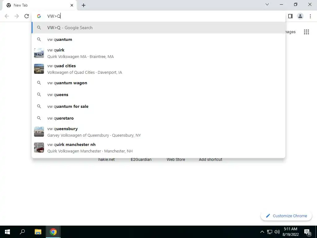Image resolution: width=317 pixels, height=238 pixels.
Task: Click the search icon beside 'vw quantum for sale'
Action: tap(39, 106)
